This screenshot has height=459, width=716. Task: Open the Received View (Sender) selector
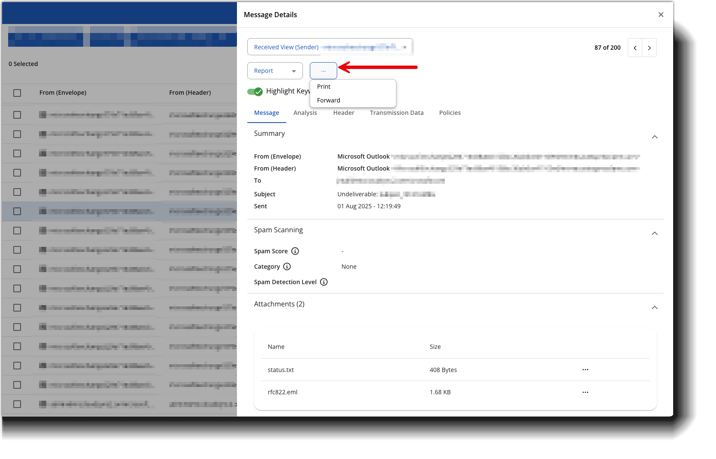pyautogui.click(x=330, y=47)
